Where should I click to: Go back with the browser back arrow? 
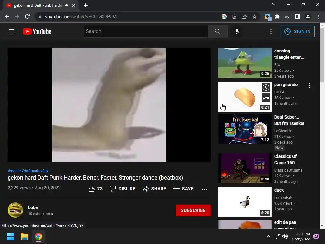click(x=7, y=17)
